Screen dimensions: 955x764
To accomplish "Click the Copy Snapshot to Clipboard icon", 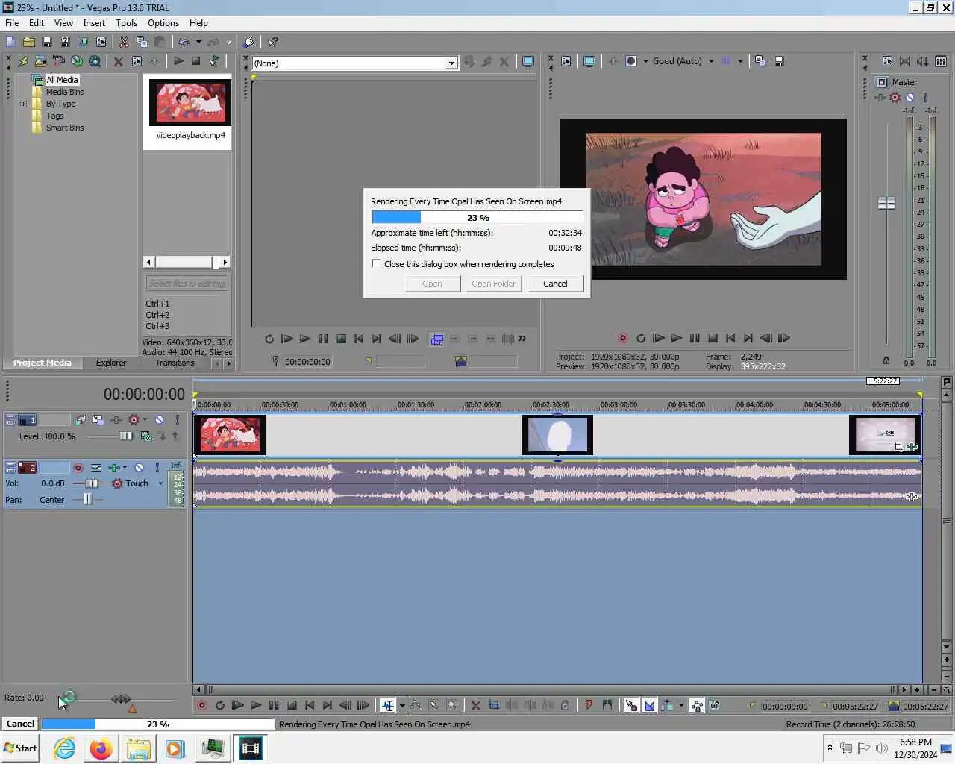I will [x=760, y=61].
